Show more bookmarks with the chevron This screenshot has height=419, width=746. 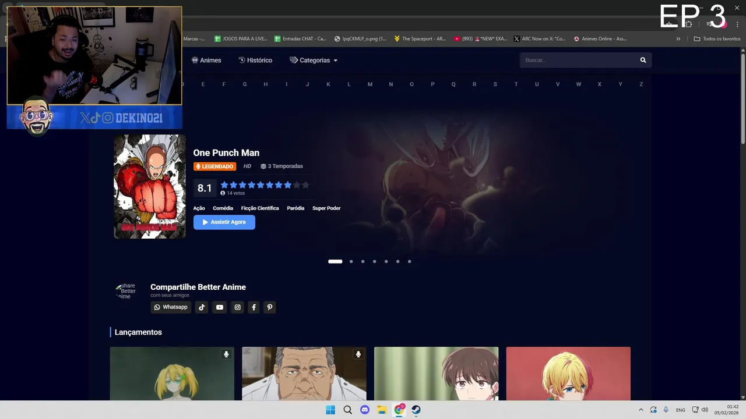[x=678, y=39]
